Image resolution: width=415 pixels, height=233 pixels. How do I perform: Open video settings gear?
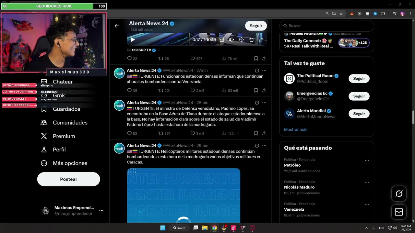click(241, 39)
